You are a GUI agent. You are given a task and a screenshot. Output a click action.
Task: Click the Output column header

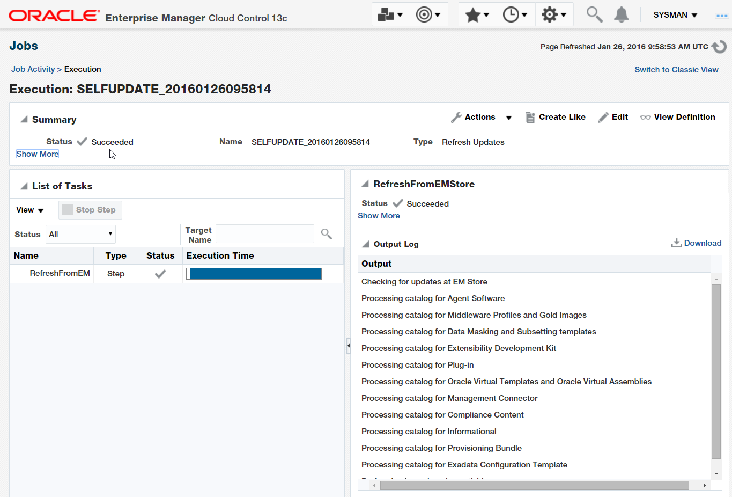[x=534, y=264]
